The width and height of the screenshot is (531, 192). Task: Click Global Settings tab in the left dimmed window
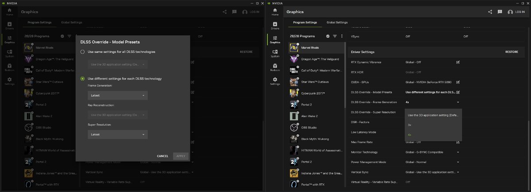point(72,22)
